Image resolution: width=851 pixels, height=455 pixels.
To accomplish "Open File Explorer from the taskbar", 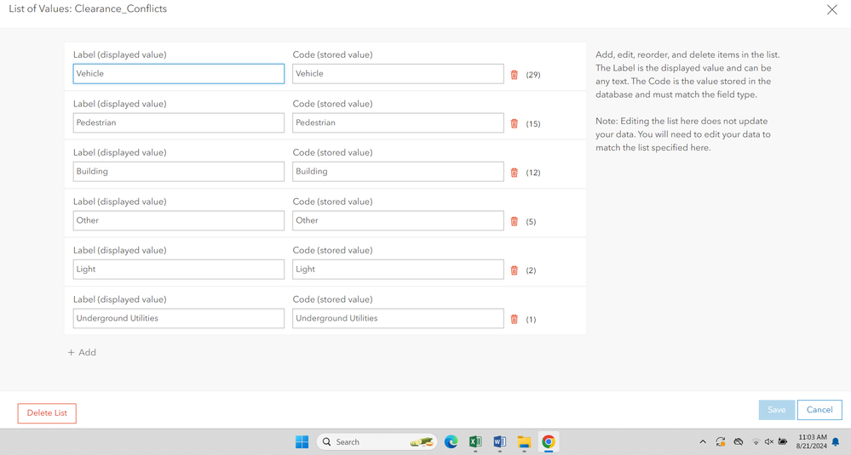I will pyautogui.click(x=524, y=442).
